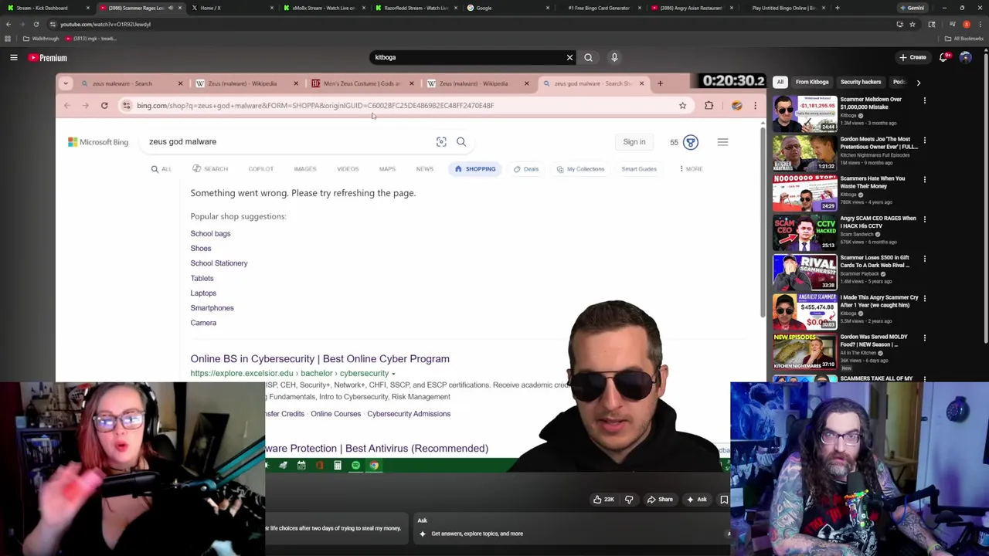Viewport: 989px width, 556px height.
Task: Open YouTube account avatar menu
Action: 965,57
